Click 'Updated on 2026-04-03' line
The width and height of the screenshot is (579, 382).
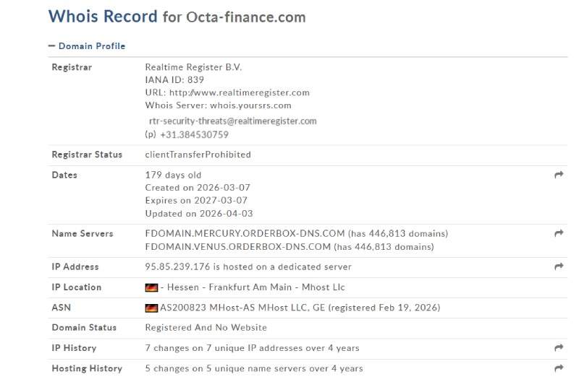199,214
